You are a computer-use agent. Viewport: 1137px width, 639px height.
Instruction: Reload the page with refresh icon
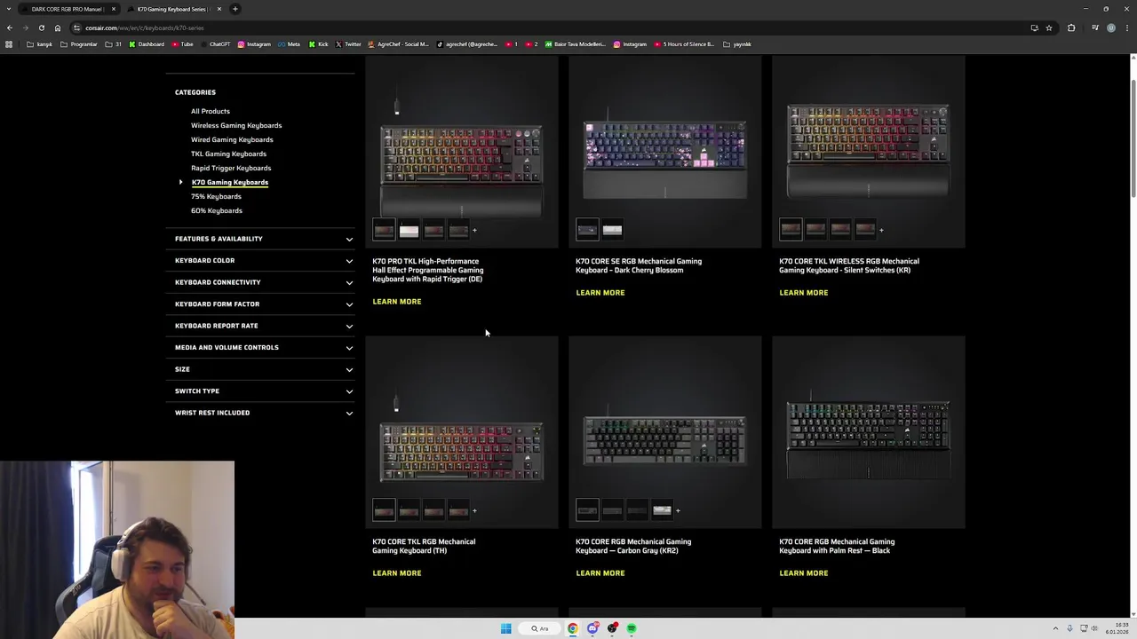click(x=41, y=28)
